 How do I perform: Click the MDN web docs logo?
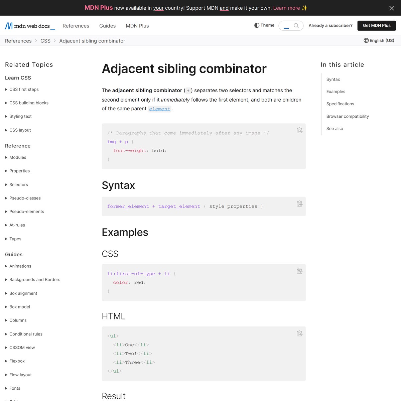pos(30,26)
